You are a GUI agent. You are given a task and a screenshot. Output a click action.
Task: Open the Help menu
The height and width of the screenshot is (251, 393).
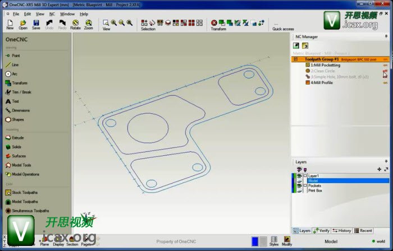(x=84, y=14)
